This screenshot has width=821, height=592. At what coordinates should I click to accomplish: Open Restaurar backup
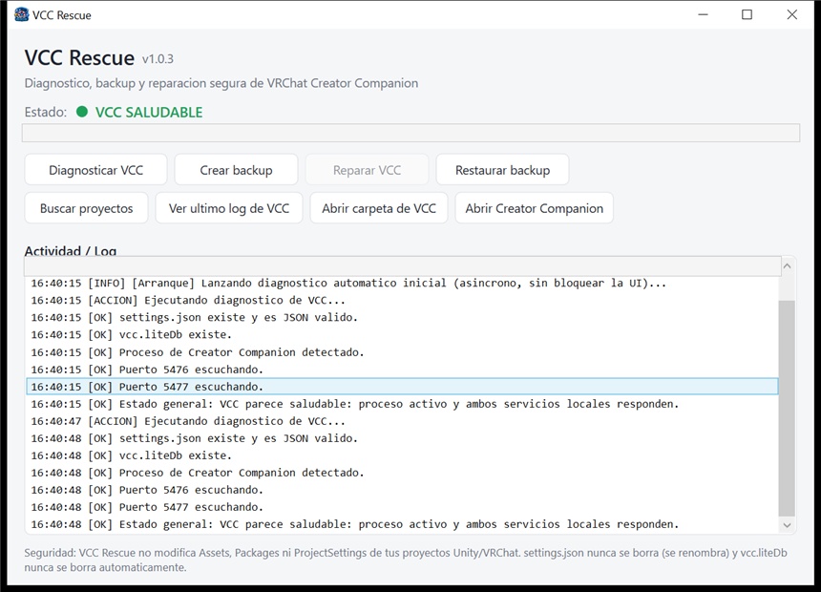(x=503, y=170)
